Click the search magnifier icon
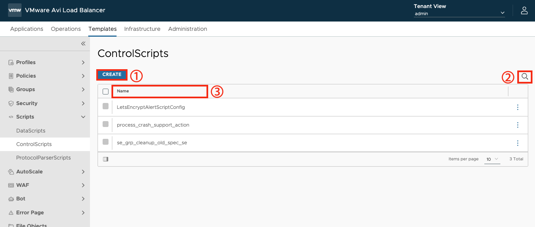Image resolution: width=535 pixels, height=227 pixels. [x=524, y=76]
